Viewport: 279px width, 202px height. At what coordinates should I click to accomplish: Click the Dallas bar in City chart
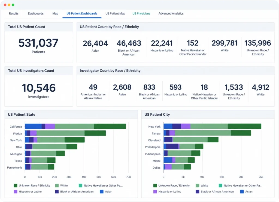[177, 167]
